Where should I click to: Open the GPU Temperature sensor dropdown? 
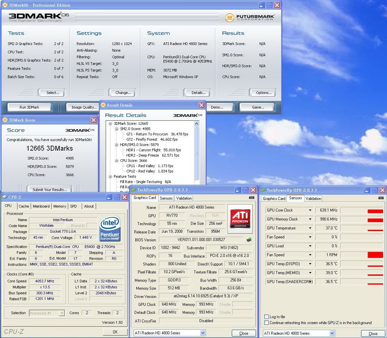310,228
